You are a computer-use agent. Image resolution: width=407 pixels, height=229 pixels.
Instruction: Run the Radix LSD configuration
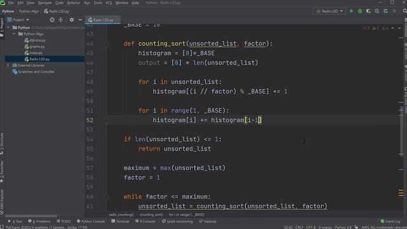pos(351,11)
